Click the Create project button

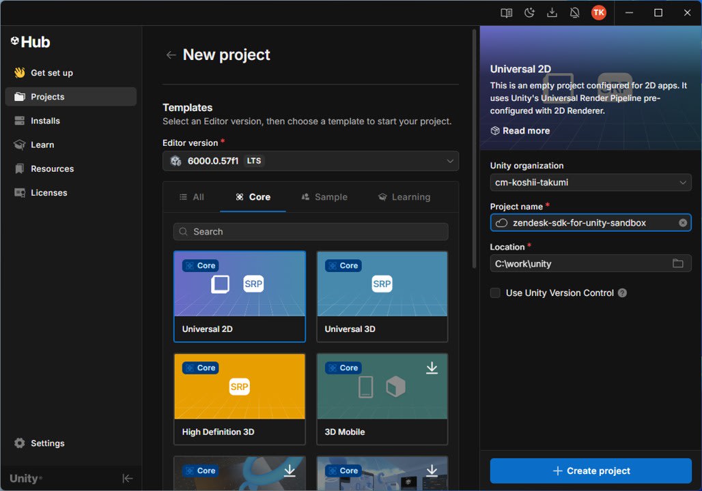pos(591,471)
